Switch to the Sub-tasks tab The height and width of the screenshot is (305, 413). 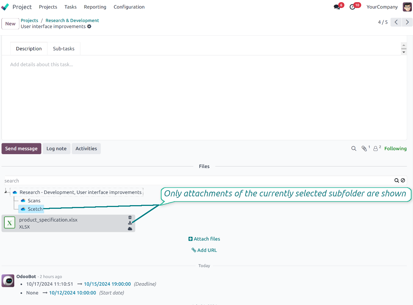point(64,48)
